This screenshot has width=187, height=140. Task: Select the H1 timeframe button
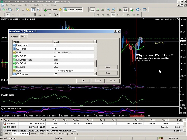(x=118, y=15)
